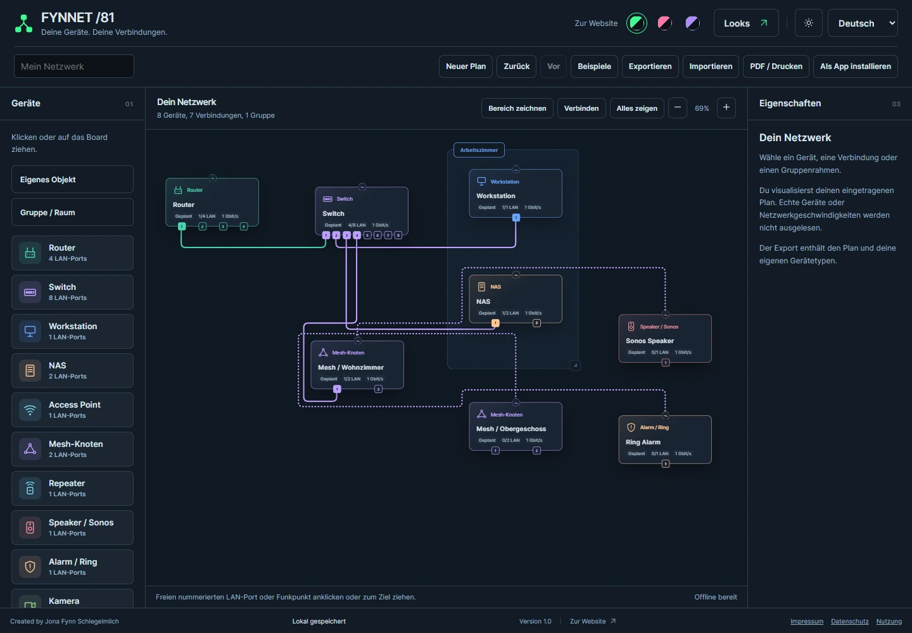Zoom in with the plus button

coord(726,108)
